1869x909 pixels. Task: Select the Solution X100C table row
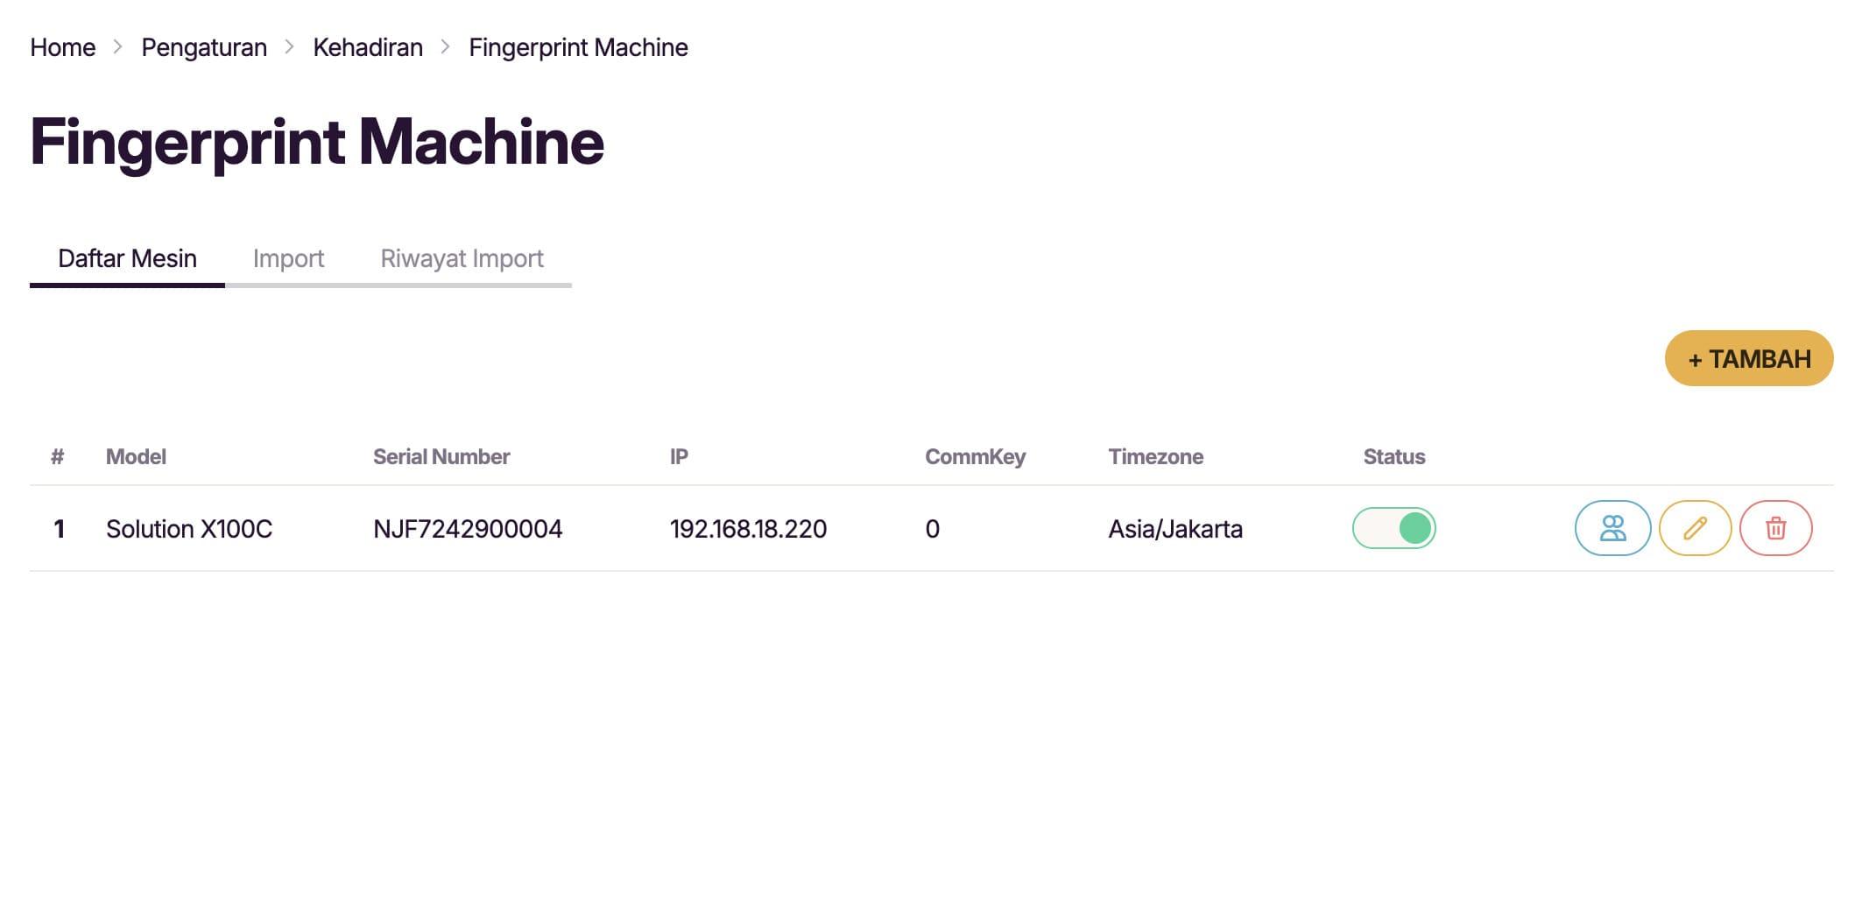613,528
